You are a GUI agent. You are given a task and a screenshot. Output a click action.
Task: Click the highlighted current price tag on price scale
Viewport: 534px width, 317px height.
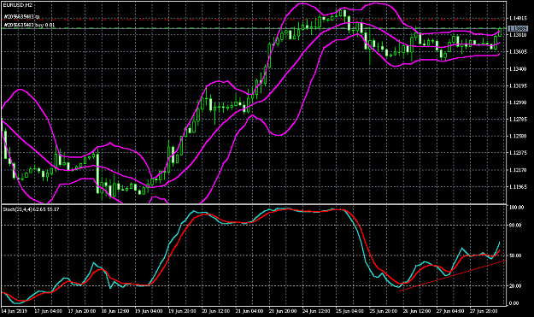[518, 29]
